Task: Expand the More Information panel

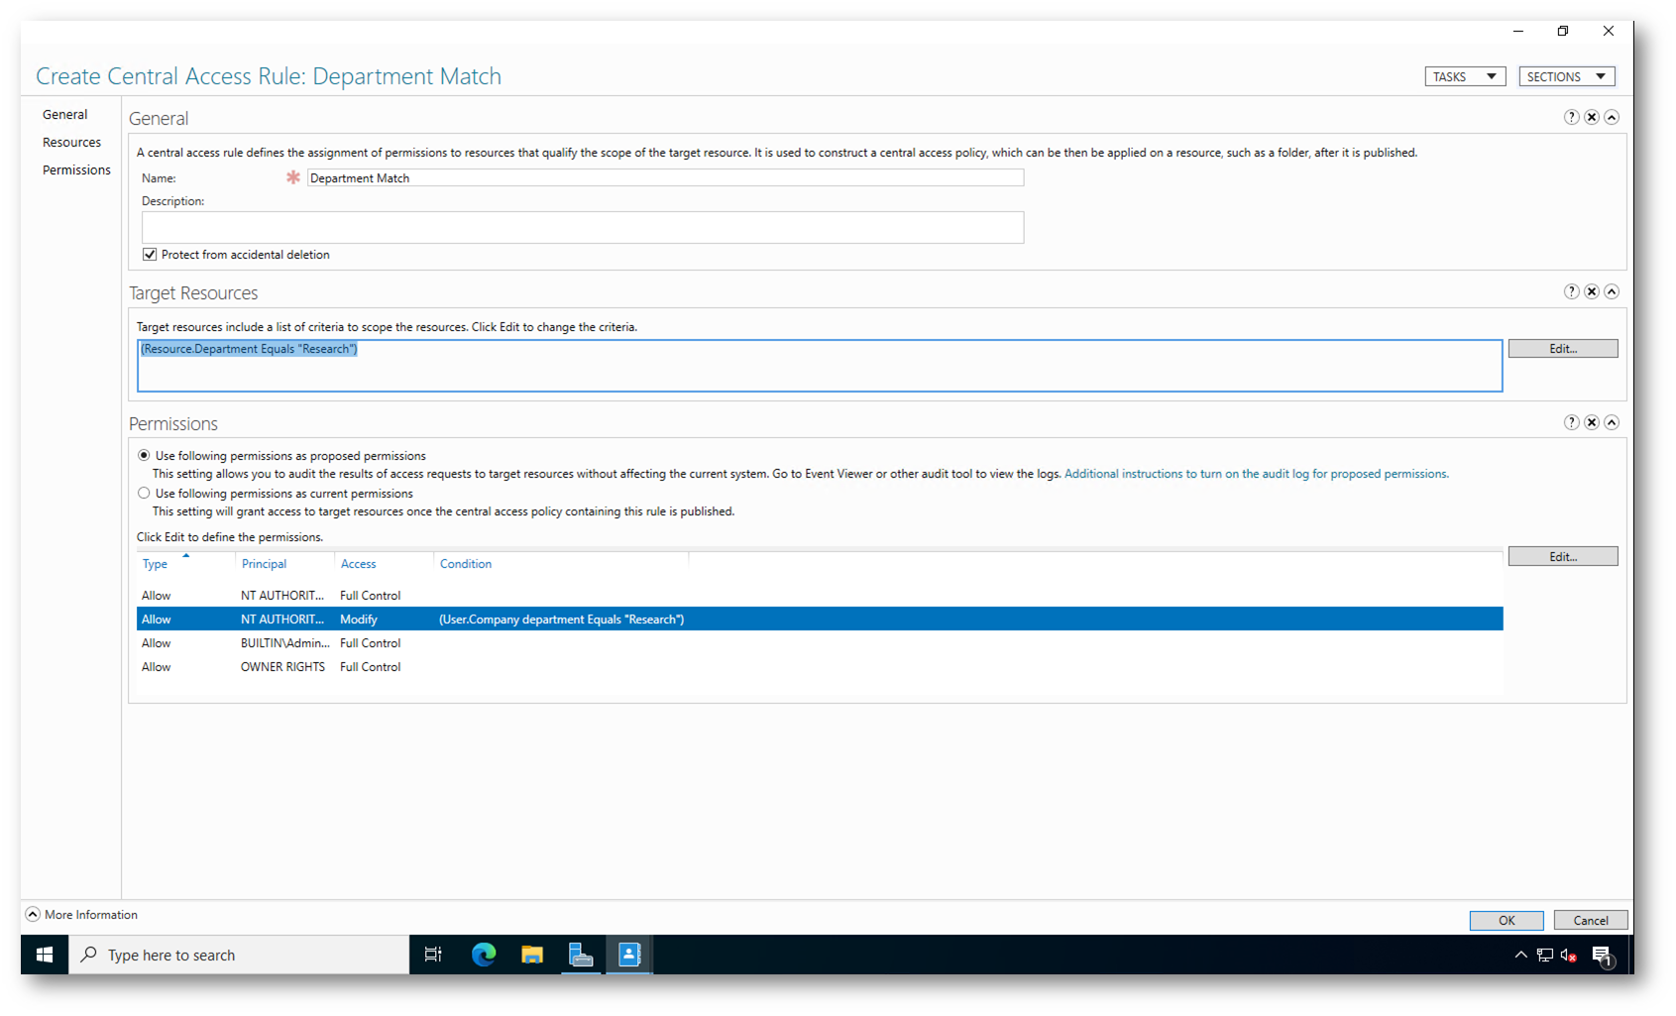Action: 33,914
